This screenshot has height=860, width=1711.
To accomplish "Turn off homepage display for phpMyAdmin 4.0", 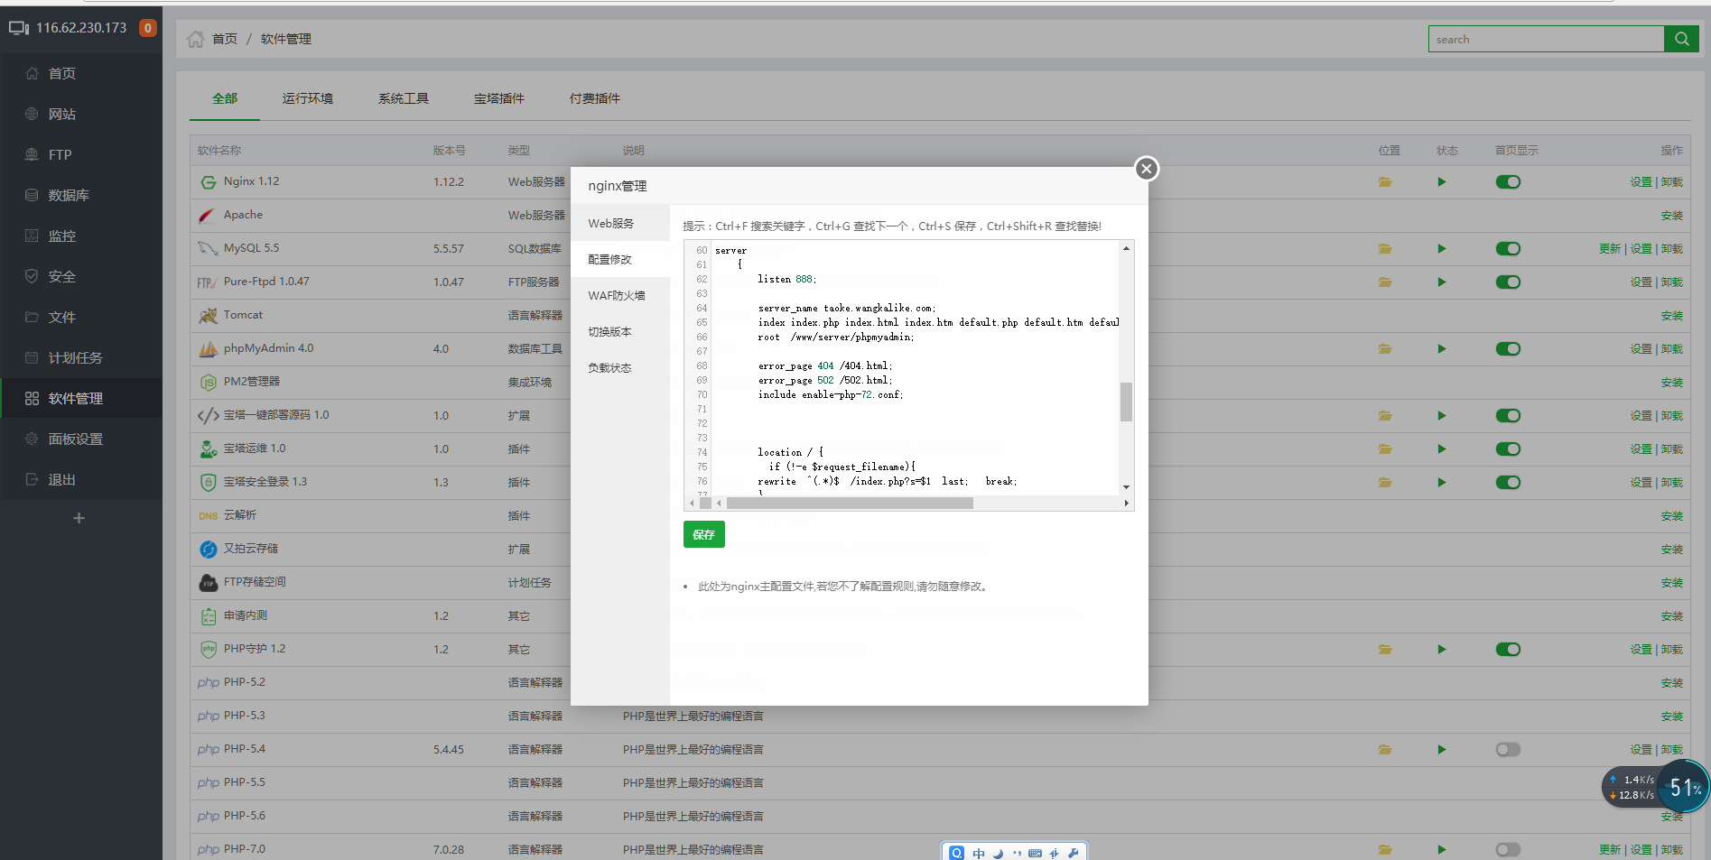I will [x=1508, y=348].
